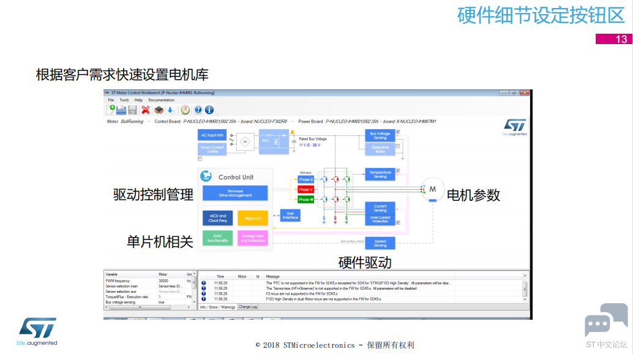This screenshot has width=633, height=354.
Task: Toggle the Inrush Current Limiter checkbox
Action: 200,159
